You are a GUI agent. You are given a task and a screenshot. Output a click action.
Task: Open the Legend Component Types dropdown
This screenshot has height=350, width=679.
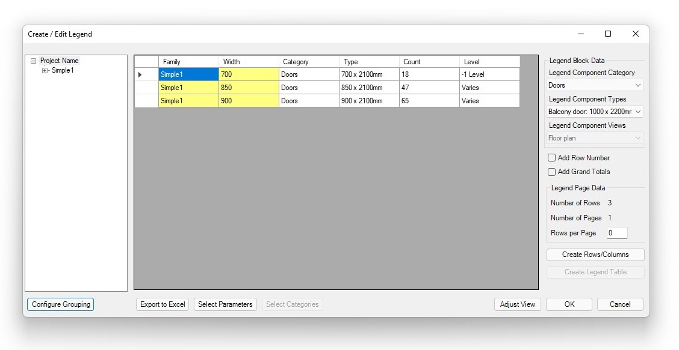click(x=595, y=112)
